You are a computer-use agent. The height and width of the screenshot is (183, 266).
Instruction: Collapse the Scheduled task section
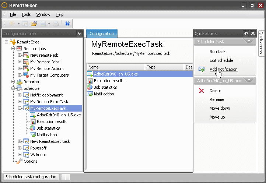(249, 41)
